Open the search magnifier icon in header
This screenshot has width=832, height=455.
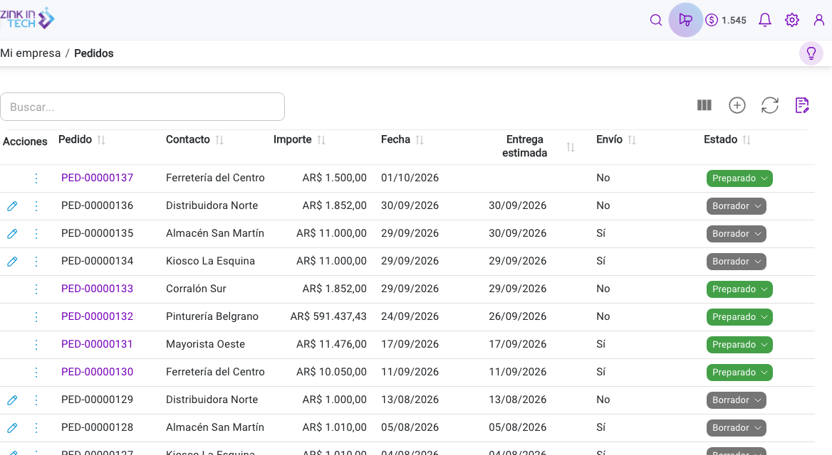coord(656,20)
